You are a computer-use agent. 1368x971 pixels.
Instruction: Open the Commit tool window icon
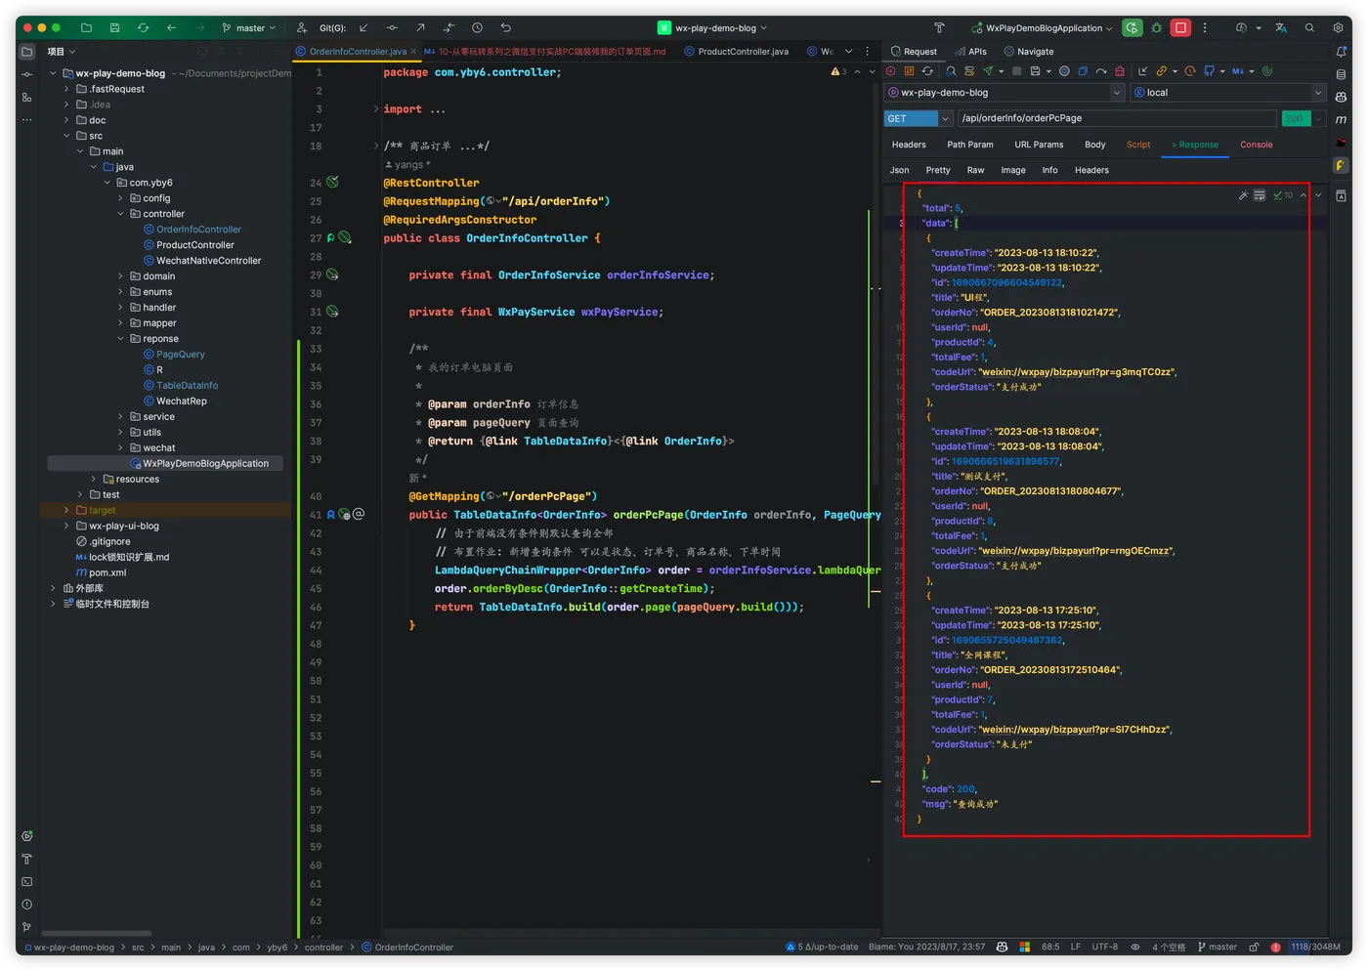(26, 74)
